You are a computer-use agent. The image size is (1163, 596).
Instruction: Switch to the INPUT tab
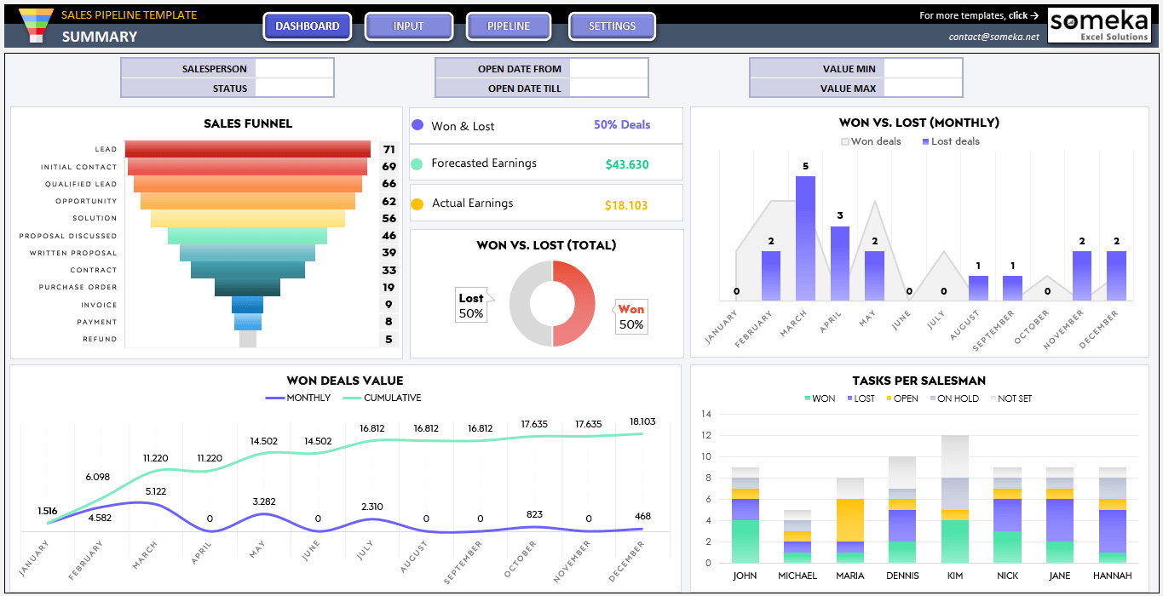pos(408,26)
